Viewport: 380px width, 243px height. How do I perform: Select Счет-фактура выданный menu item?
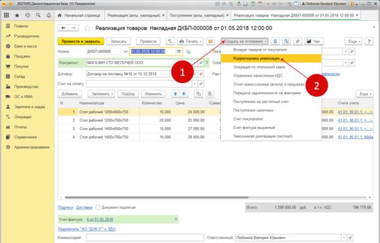click(271, 128)
